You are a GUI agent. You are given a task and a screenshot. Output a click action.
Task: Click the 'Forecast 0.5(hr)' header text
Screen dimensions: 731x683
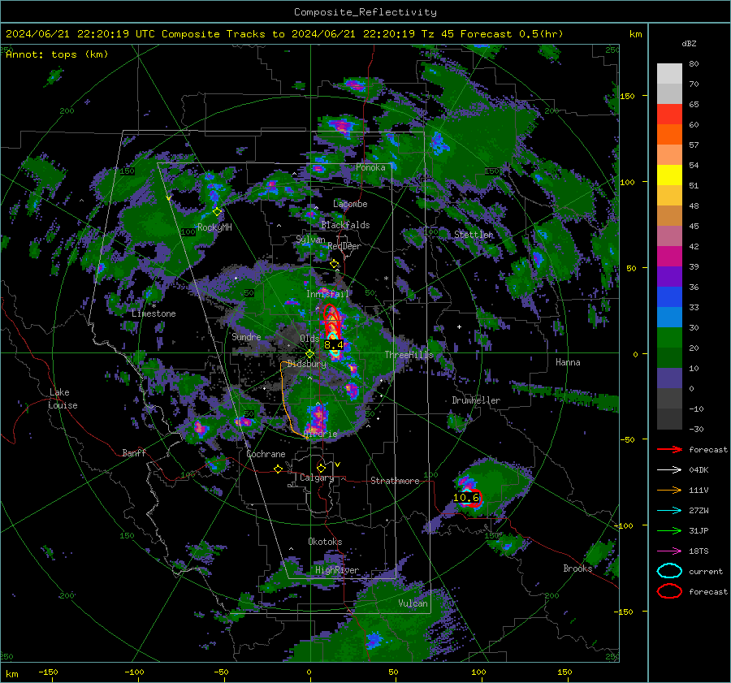click(x=512, y=34)
